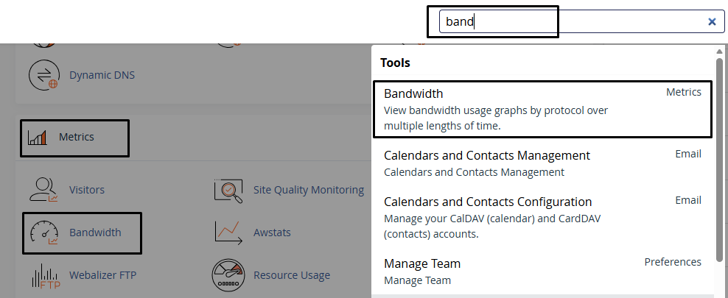Click the Metrics bar chart icon
728x298 pixels.
pos(37,137)
